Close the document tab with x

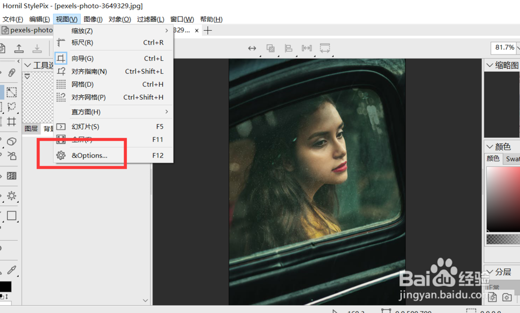[197, 31]
